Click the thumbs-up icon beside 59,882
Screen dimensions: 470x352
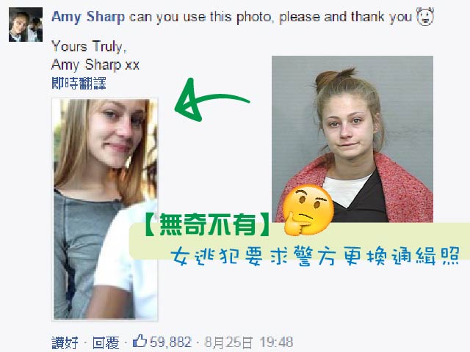tap(140, 341)
